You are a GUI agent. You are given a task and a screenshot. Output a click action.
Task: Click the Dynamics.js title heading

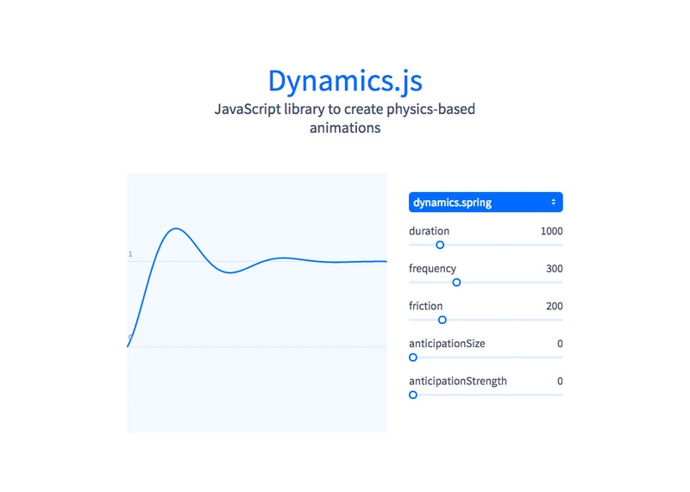(x=345, y=80)
